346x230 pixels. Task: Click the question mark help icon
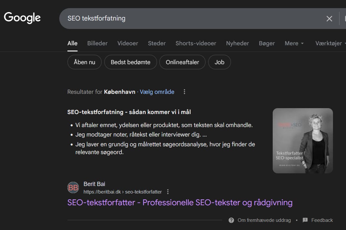point(231,220)
